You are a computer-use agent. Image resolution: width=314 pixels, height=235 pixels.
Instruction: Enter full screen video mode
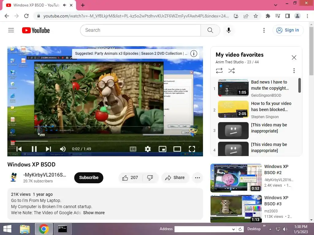tap(192, 149)
